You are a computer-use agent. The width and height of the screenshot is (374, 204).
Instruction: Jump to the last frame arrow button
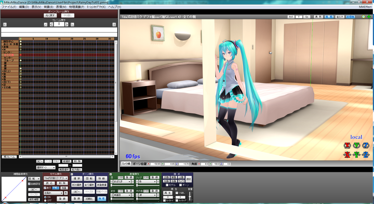(114, 24)
